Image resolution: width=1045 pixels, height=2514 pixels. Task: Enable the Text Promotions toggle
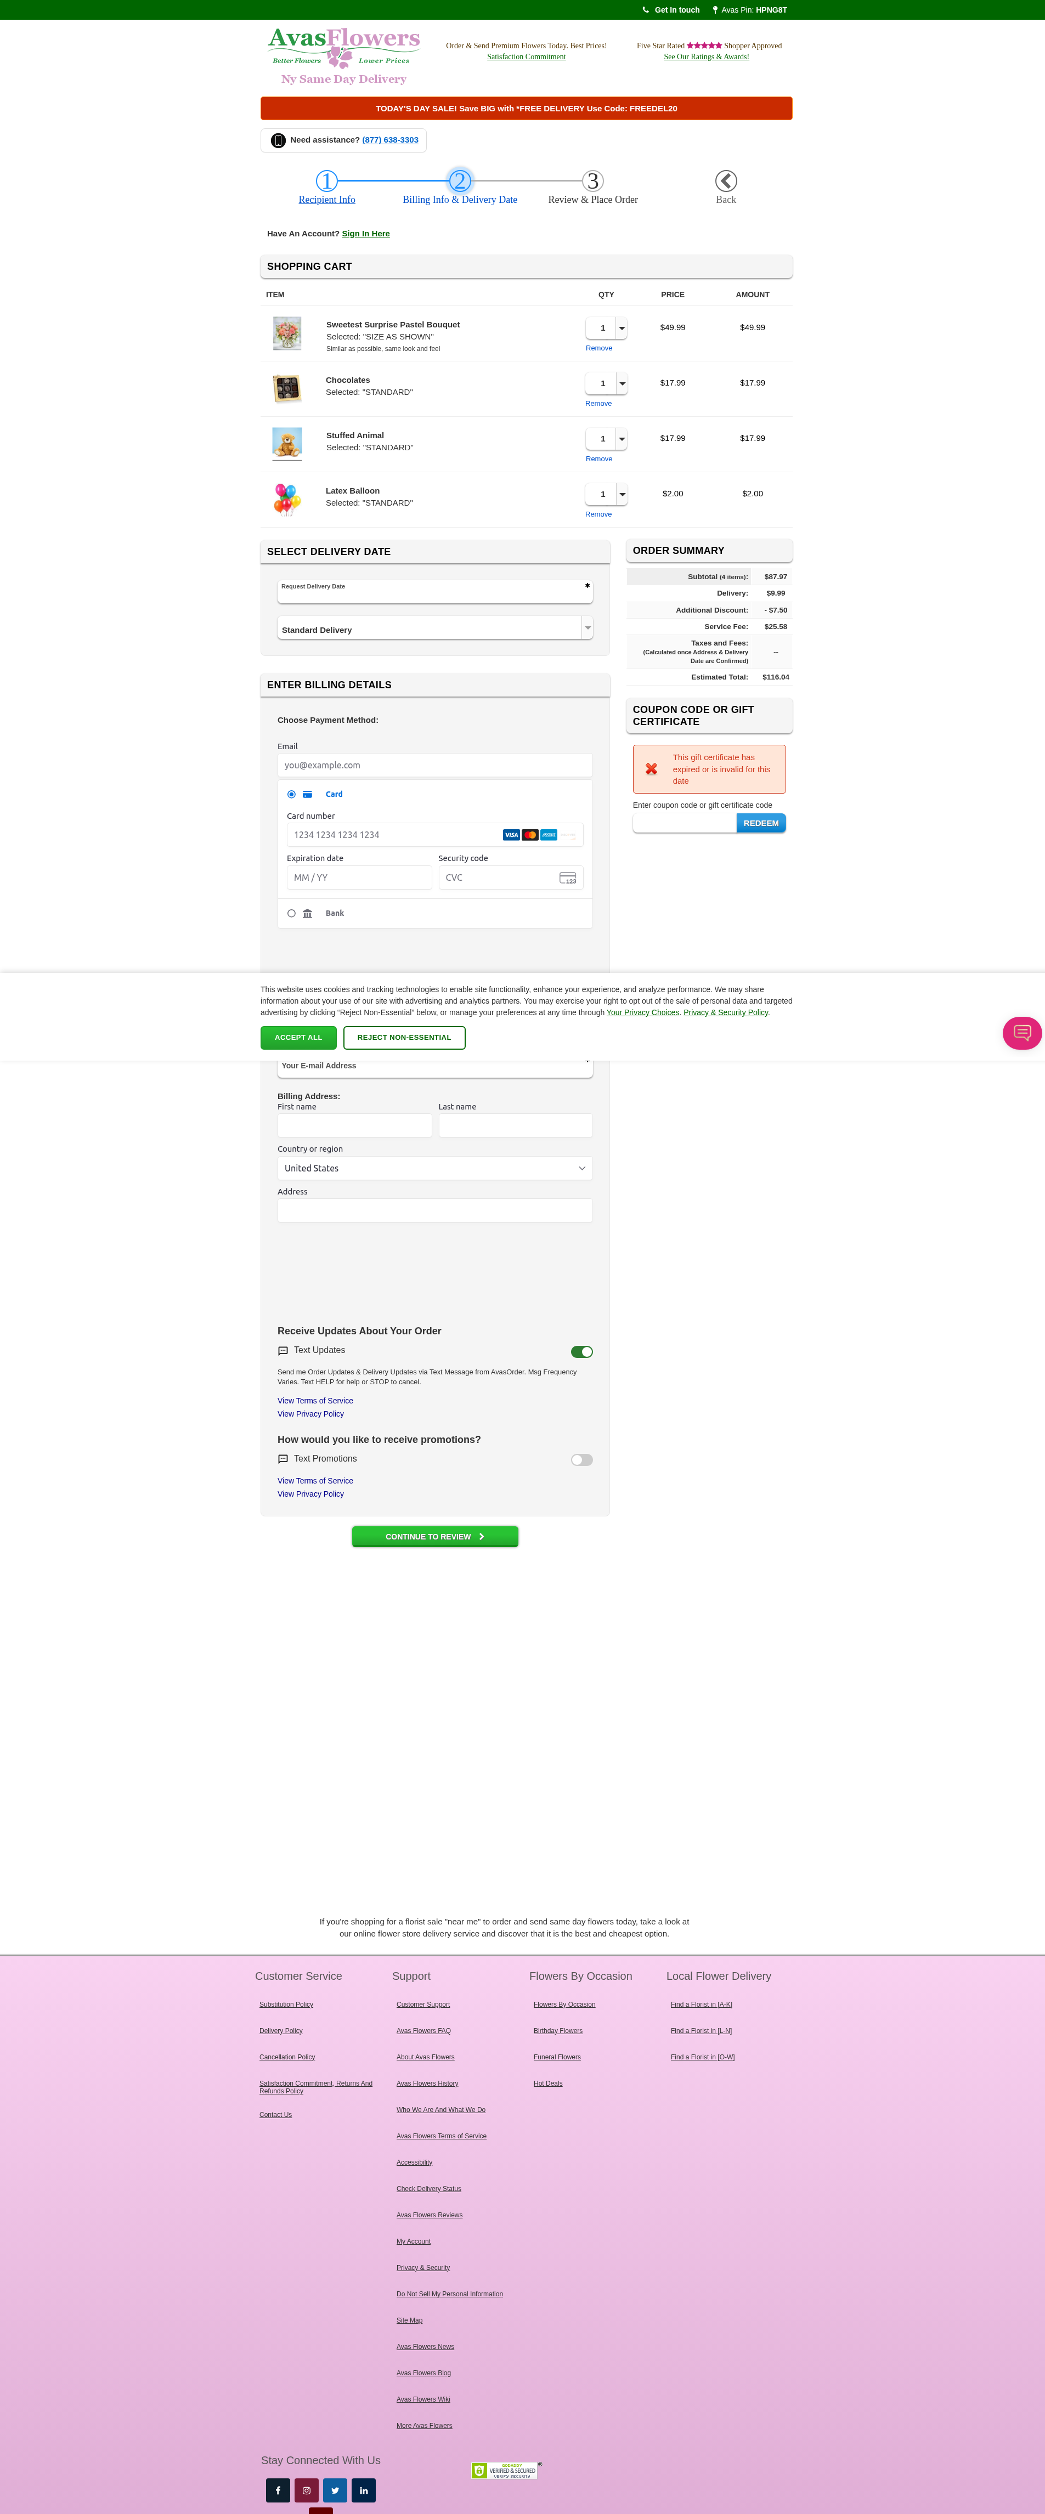[x=581, y=1460]
